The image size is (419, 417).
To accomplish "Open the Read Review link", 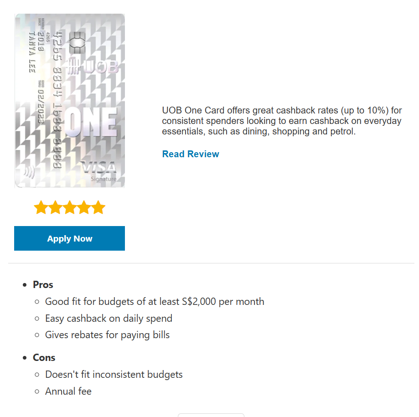I will (x=191, y=154).
